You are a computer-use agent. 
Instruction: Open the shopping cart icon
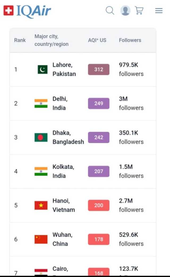pos(139,11)
